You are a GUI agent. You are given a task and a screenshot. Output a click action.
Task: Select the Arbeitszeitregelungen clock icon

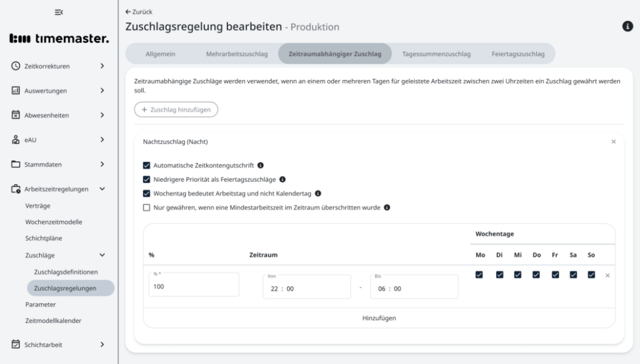click(14, 189)
